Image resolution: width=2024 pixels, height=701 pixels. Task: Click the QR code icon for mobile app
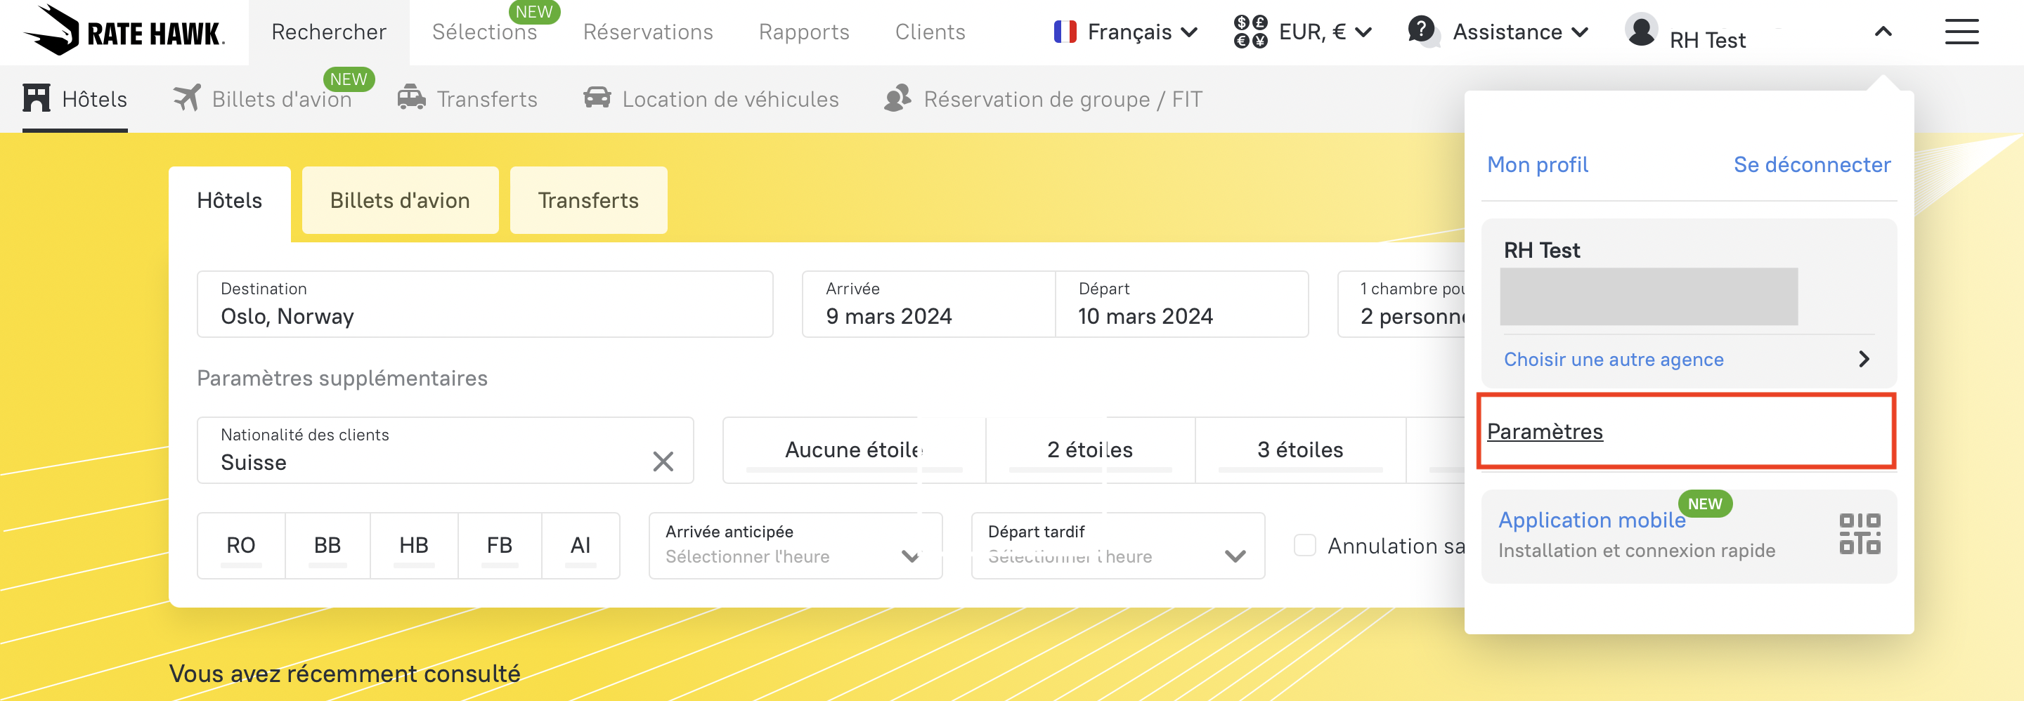1859,534
